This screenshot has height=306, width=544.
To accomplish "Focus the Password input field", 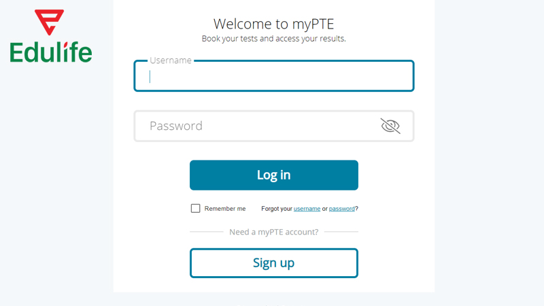I will 258,126.
